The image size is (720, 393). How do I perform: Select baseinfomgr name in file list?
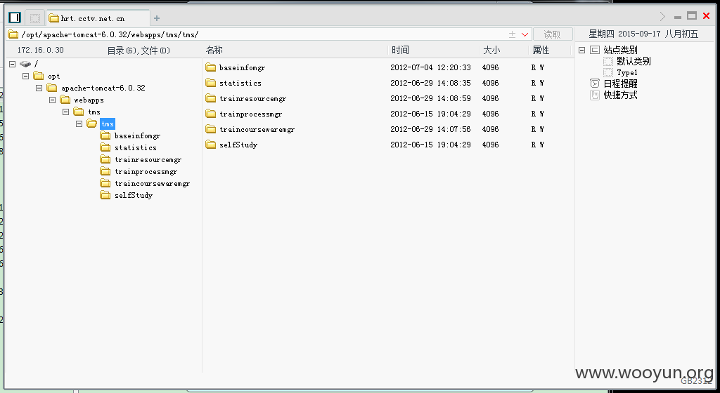[242, 67]
